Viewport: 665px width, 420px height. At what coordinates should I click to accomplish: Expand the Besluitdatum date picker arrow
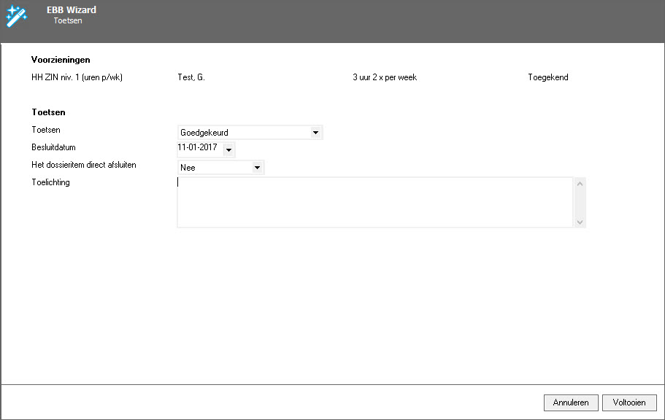[229, 151]
